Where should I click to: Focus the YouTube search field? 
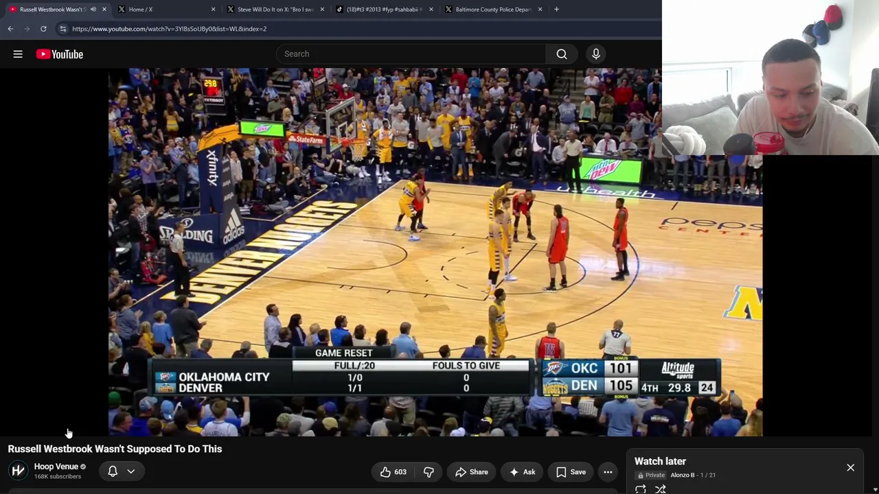411,54
